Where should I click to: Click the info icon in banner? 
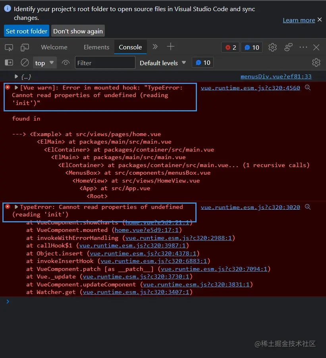pos(8,9)
